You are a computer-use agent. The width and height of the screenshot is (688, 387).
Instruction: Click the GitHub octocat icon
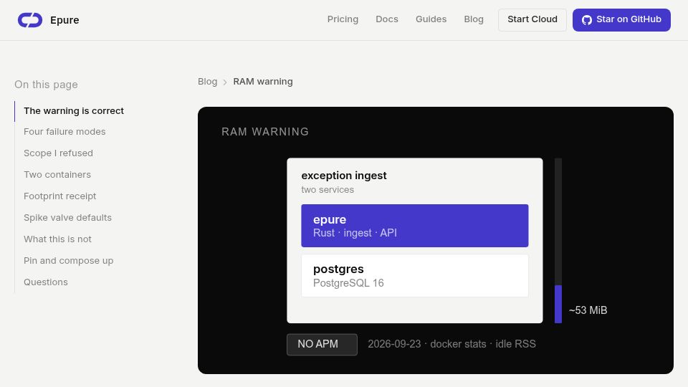pyautogui.click(x=587, y=20)
